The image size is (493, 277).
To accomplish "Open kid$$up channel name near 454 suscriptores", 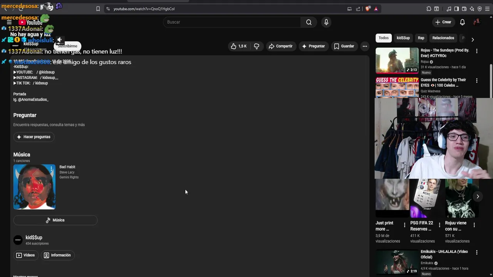I will [34, 237].
